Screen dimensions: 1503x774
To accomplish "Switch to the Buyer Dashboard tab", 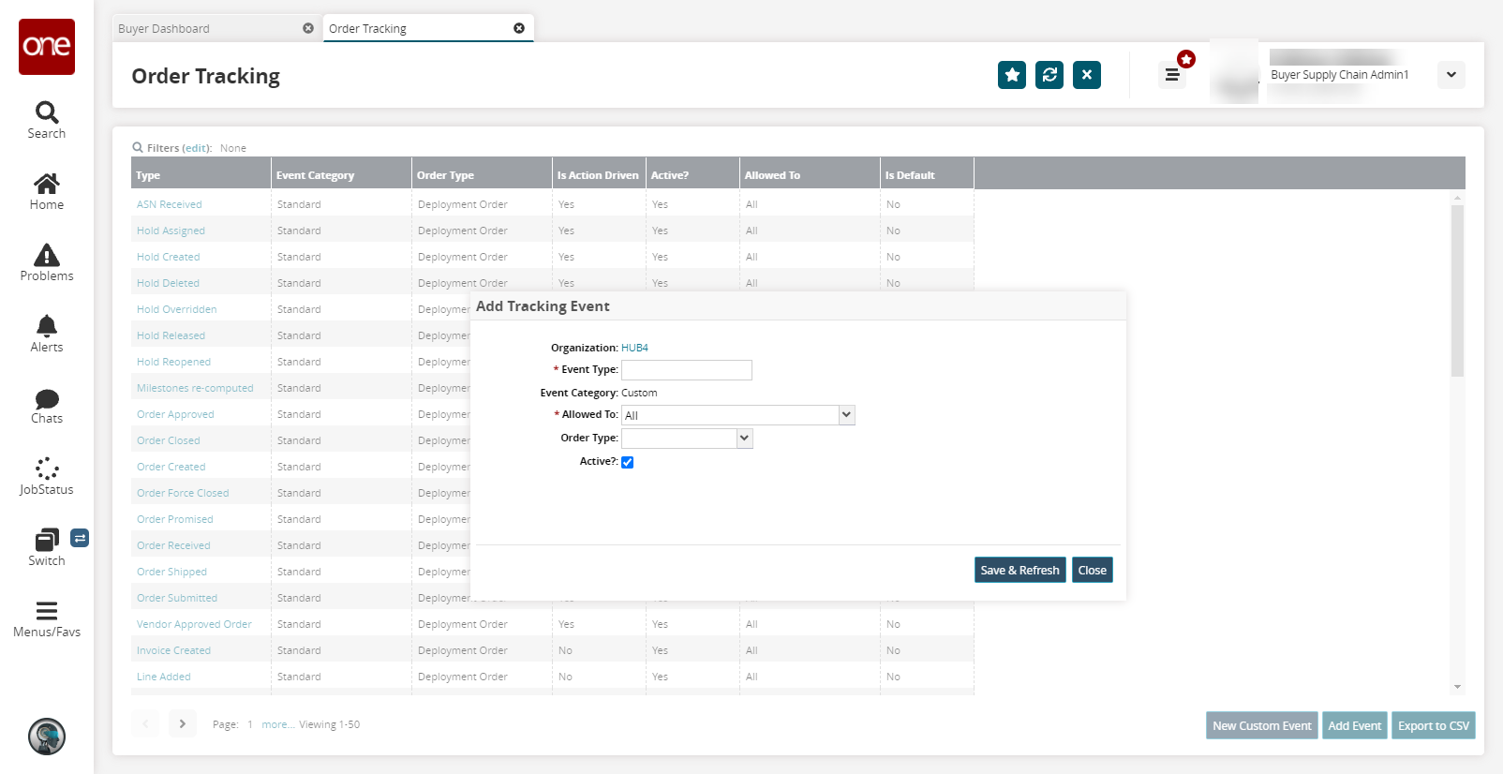I will 206,29.
